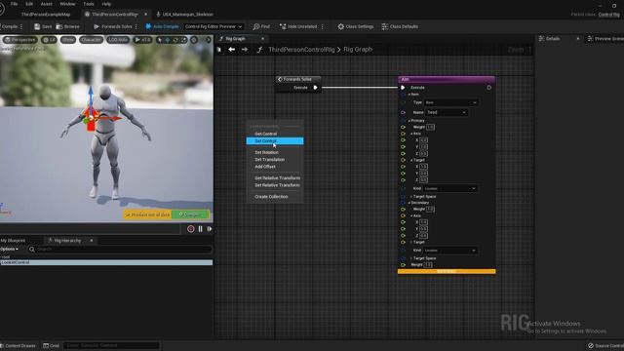Pause the viewport animation playback

pos(200,229)
